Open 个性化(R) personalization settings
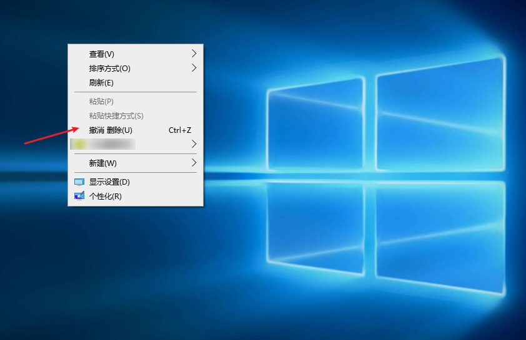The width and height of the screenshot is (526, 340). [105, 197]
